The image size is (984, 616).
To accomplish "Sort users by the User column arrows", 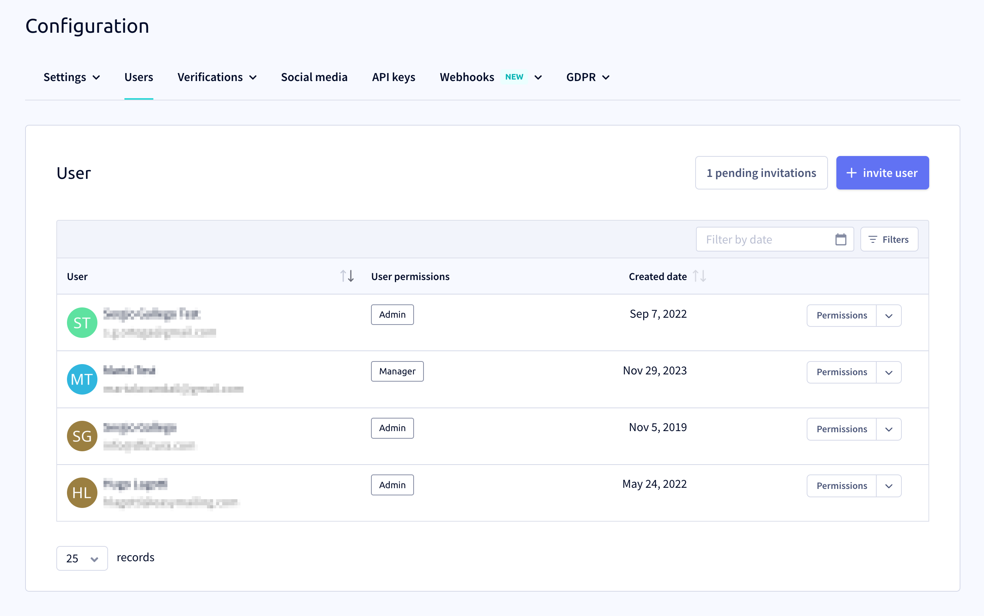I will click(347, 276).
